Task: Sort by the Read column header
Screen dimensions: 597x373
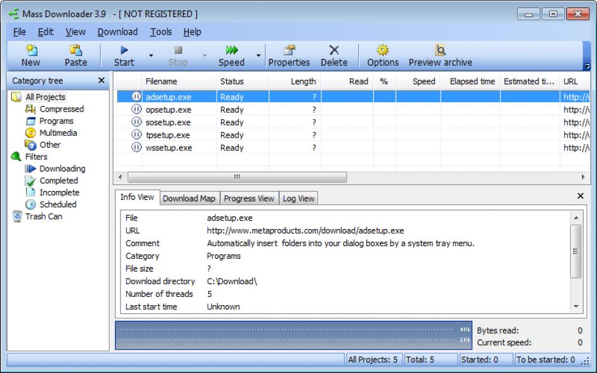Action: (x=347, y=81)
